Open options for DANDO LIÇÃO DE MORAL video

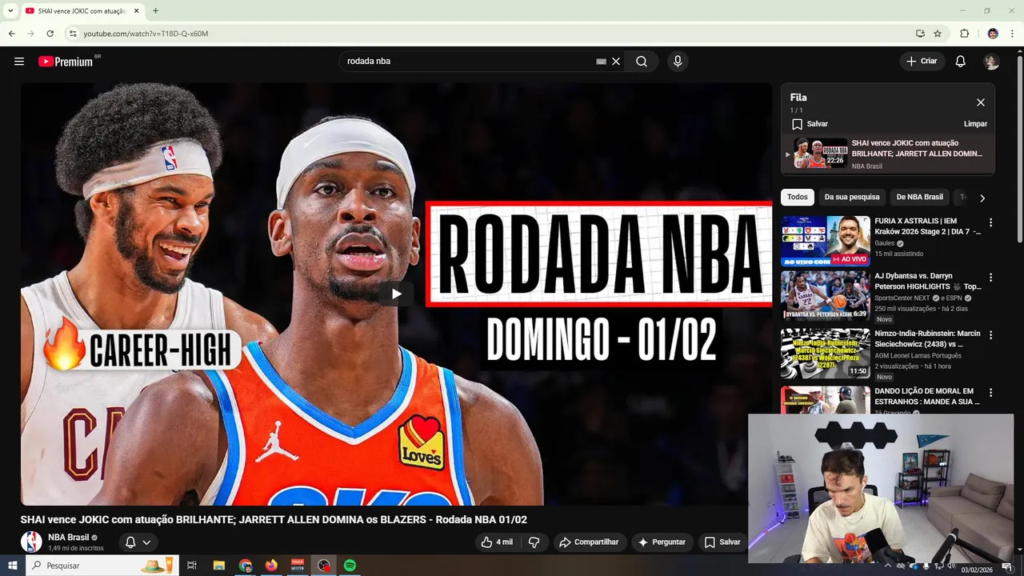coord(991,393)
